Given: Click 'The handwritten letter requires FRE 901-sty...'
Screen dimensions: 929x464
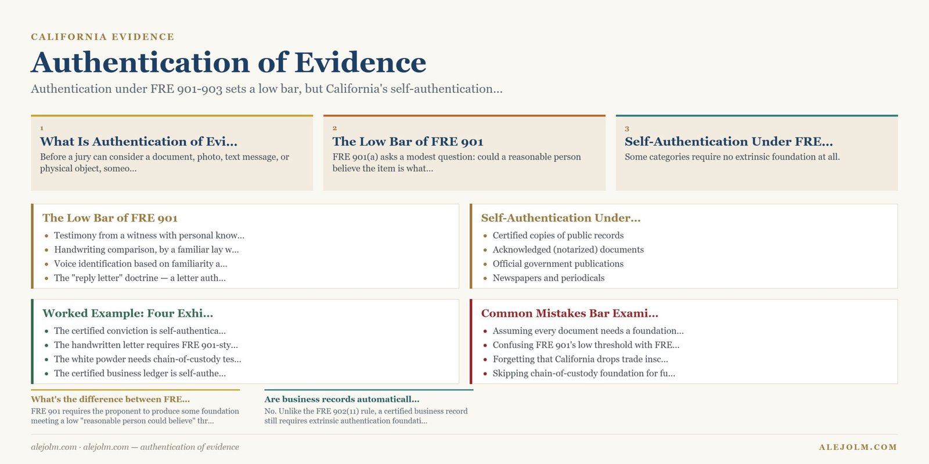Looking at the screenshot, I should tap(146, 345).
